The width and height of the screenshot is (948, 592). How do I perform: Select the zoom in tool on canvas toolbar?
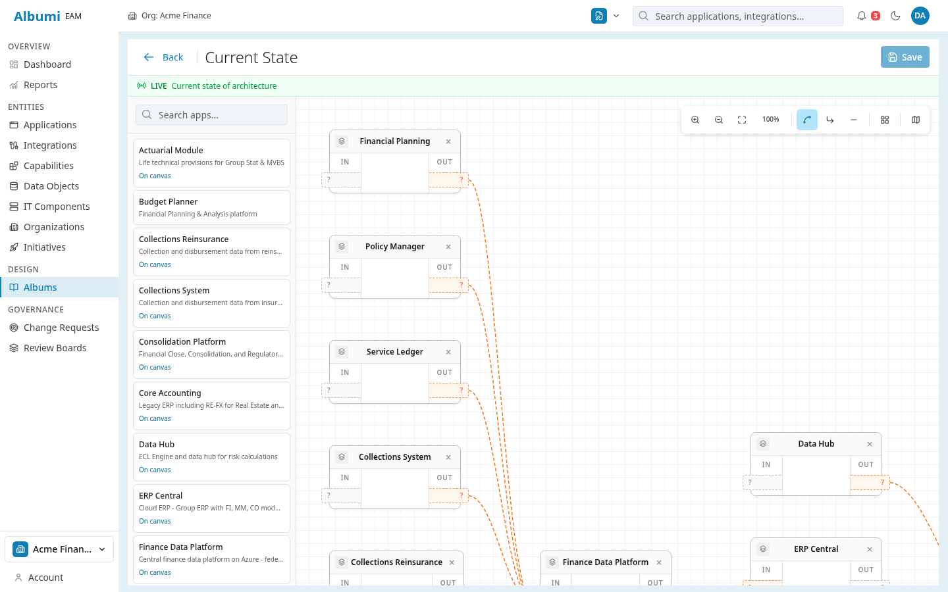click(695, 119)
